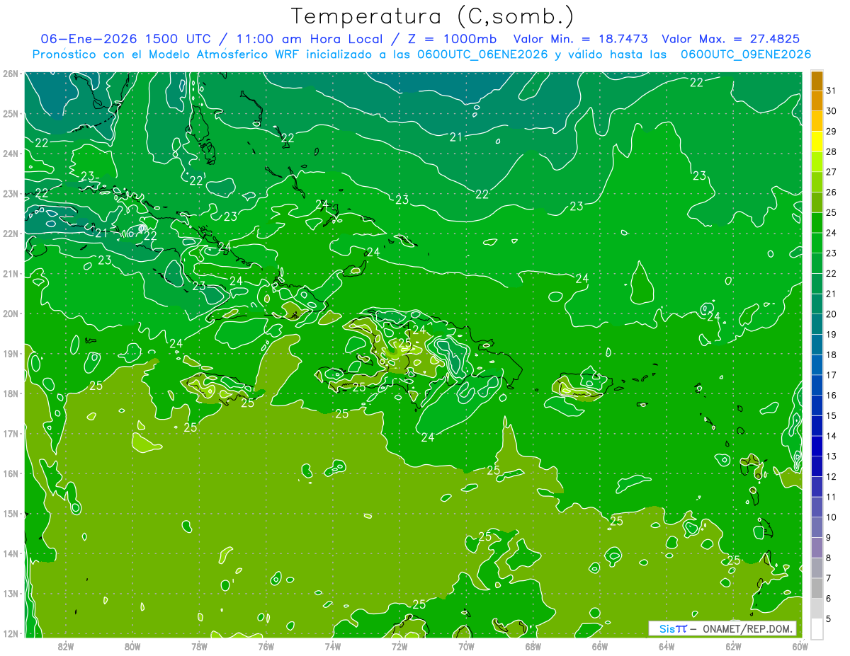
Task: Click the "62W" longitude axis label
Action: point(733,646)
